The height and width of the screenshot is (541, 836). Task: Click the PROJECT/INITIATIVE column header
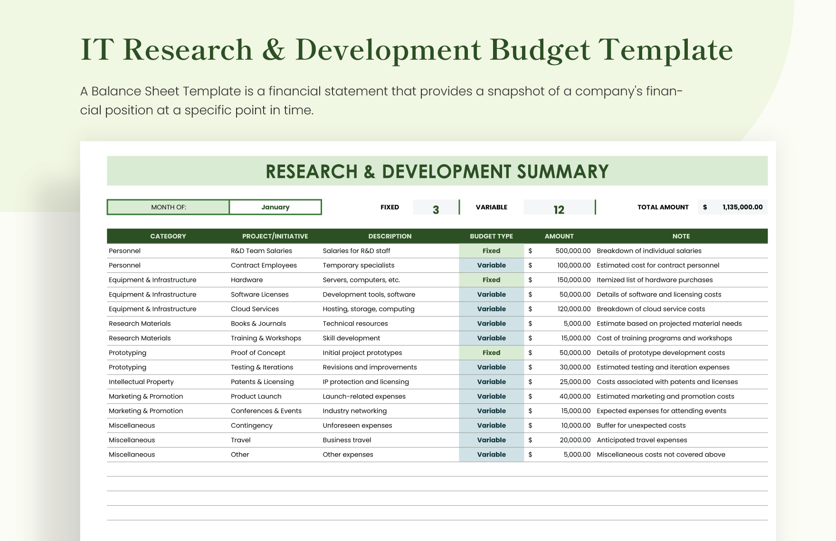click(x=275, y=236)
